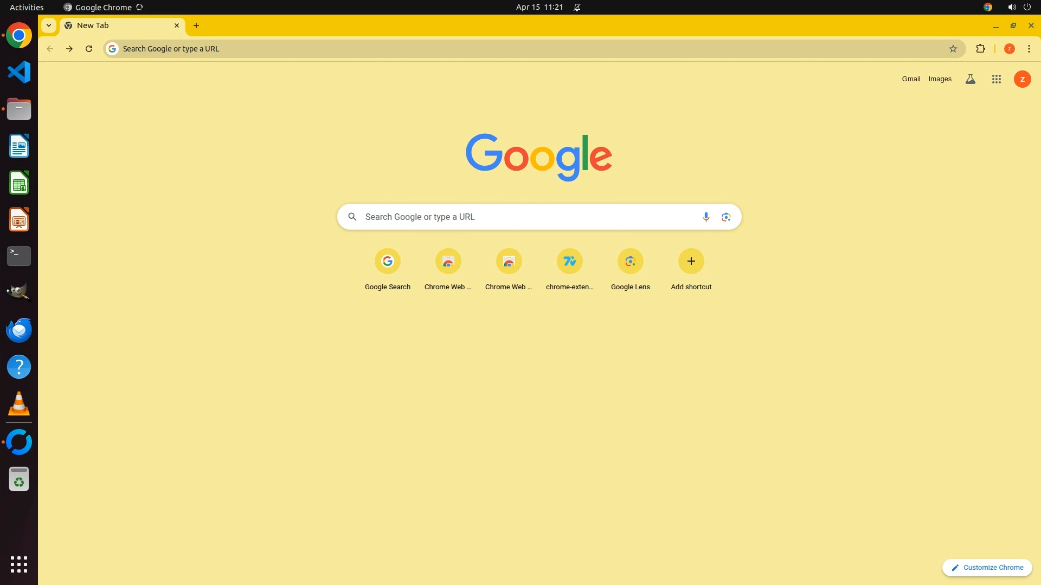This screenshot has height=585, width=1041.
Task: Click the Customize Chrome button
Action: 987,567
